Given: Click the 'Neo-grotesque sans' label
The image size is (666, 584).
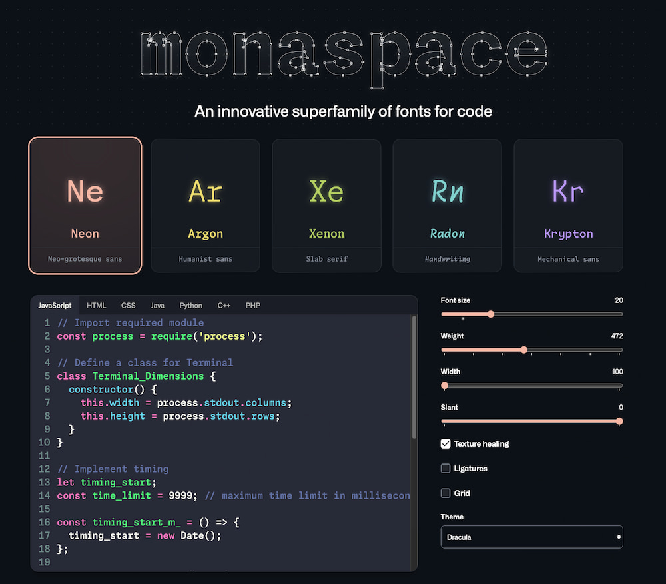Looking at the screenshot, I should pos(85,259).
